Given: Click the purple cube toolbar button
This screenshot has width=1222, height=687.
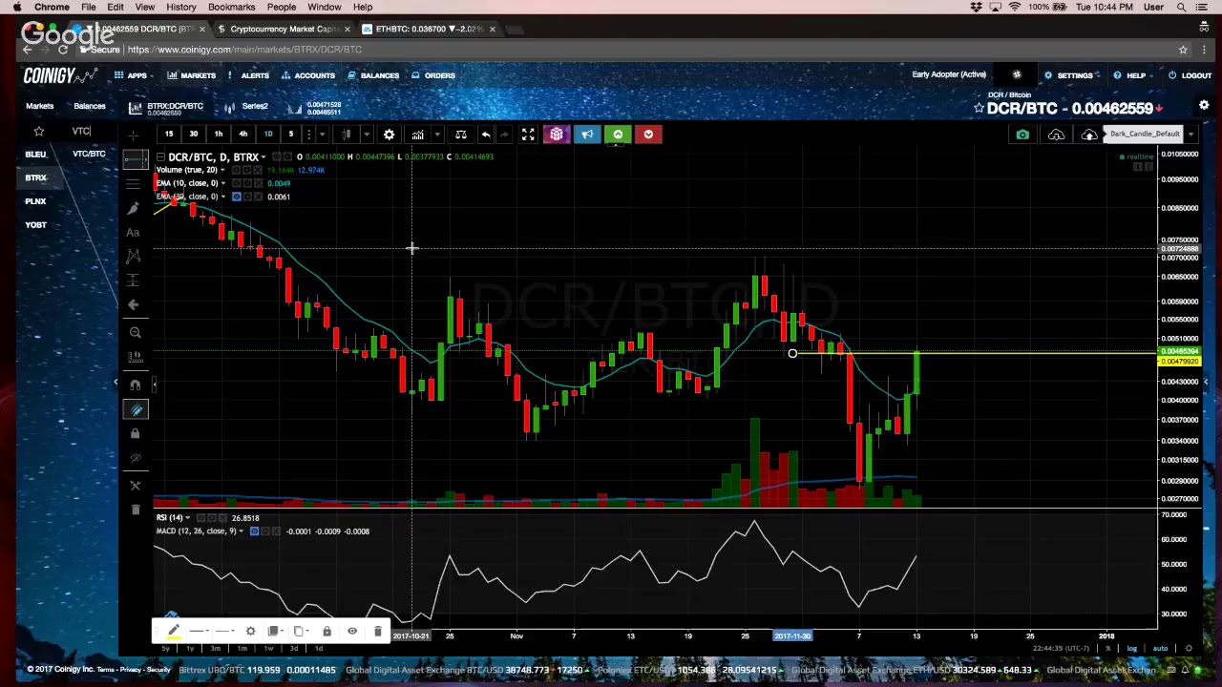Looking at the screenshot, I should click(x=557, y=135).
